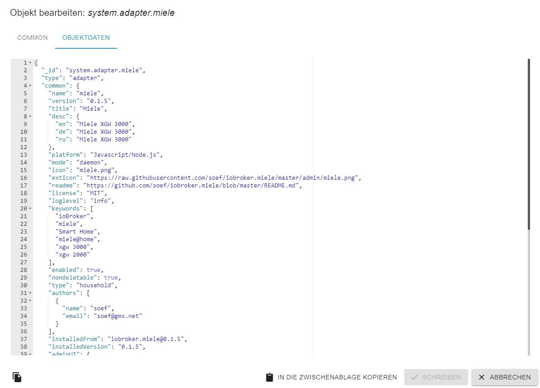The image size is (540, 388).
Task: Click the "adapter" type value on line 3
Action: pyautogui.click(x=85, y=78)
